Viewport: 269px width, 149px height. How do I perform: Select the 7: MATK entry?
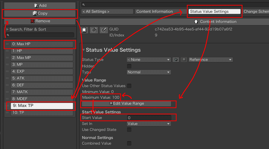pos(42,92)
